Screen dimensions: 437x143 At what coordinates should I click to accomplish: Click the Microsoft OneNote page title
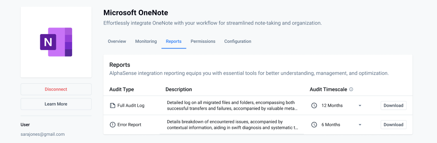[136, 13]
